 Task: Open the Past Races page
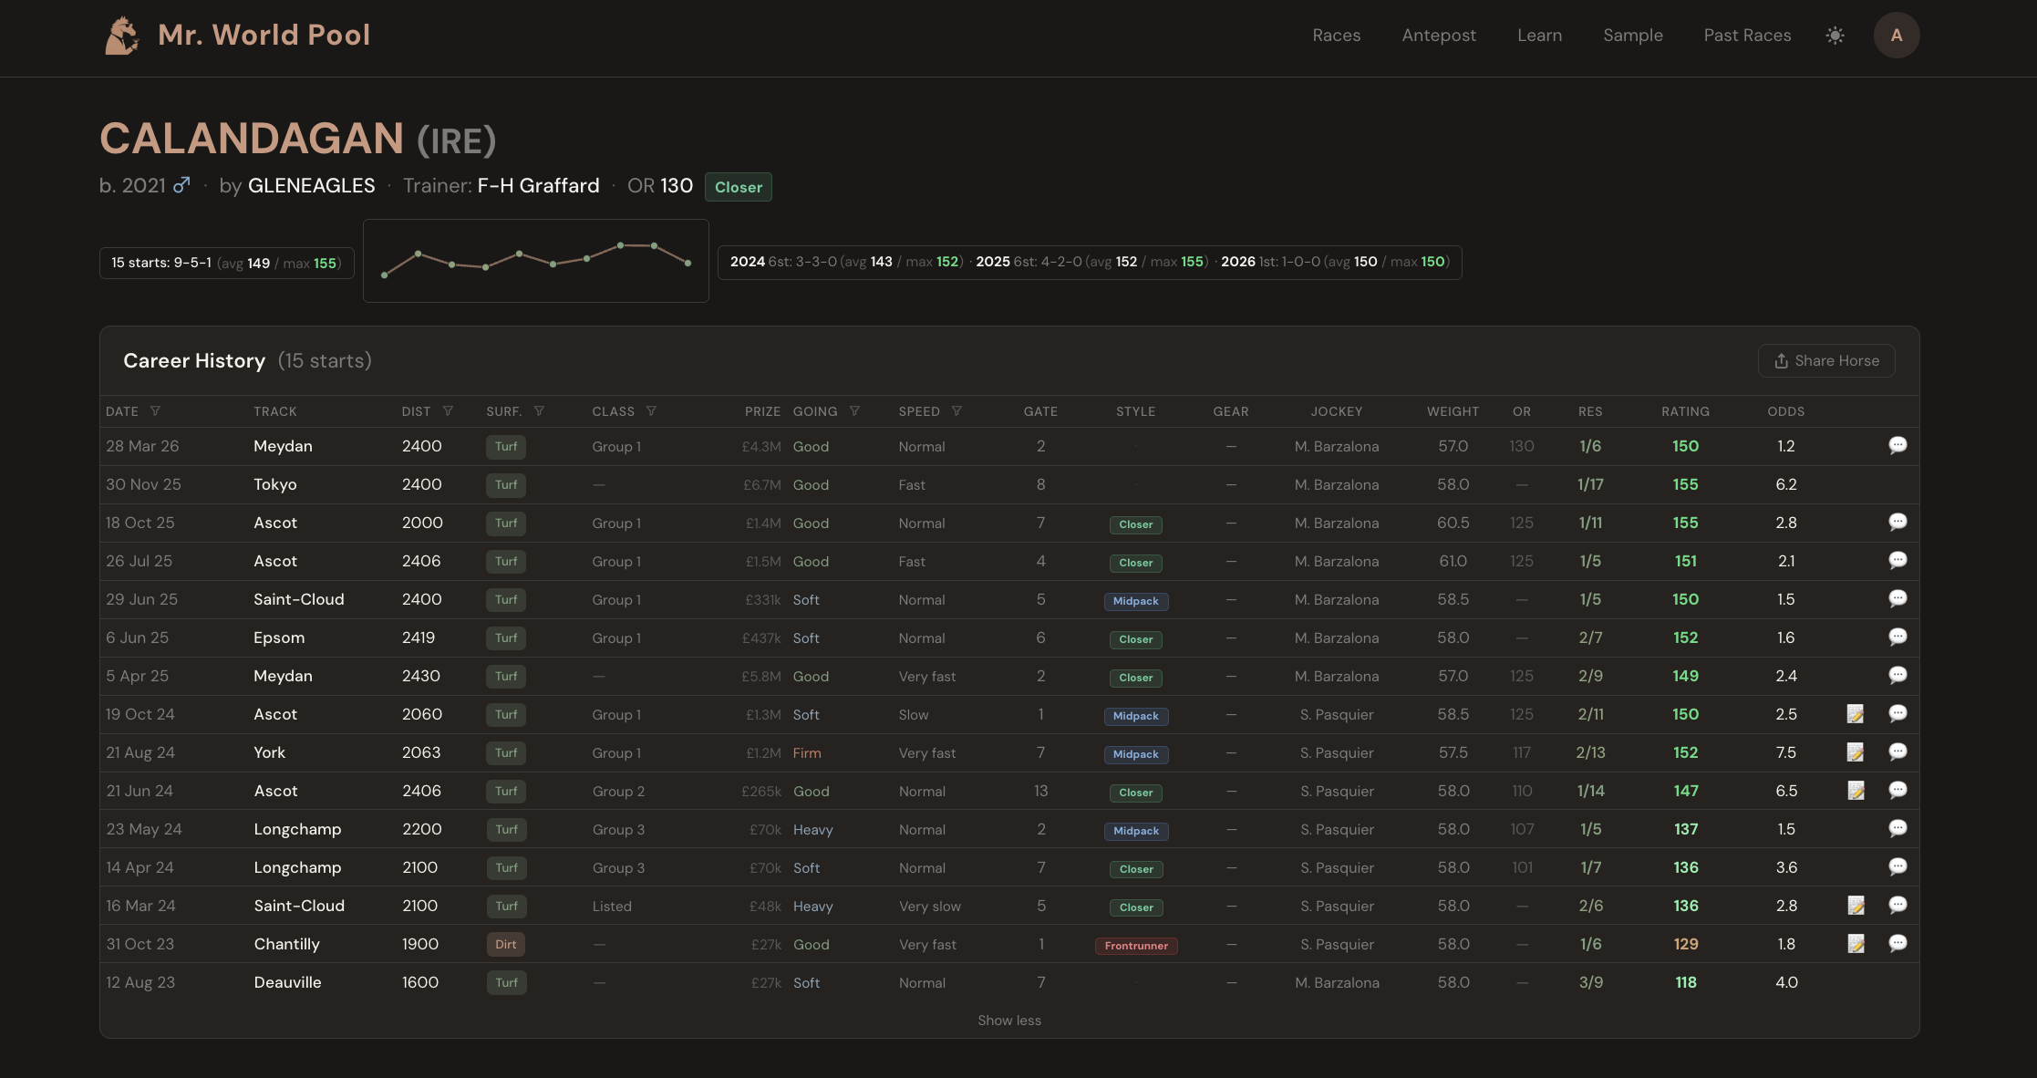1747,36
